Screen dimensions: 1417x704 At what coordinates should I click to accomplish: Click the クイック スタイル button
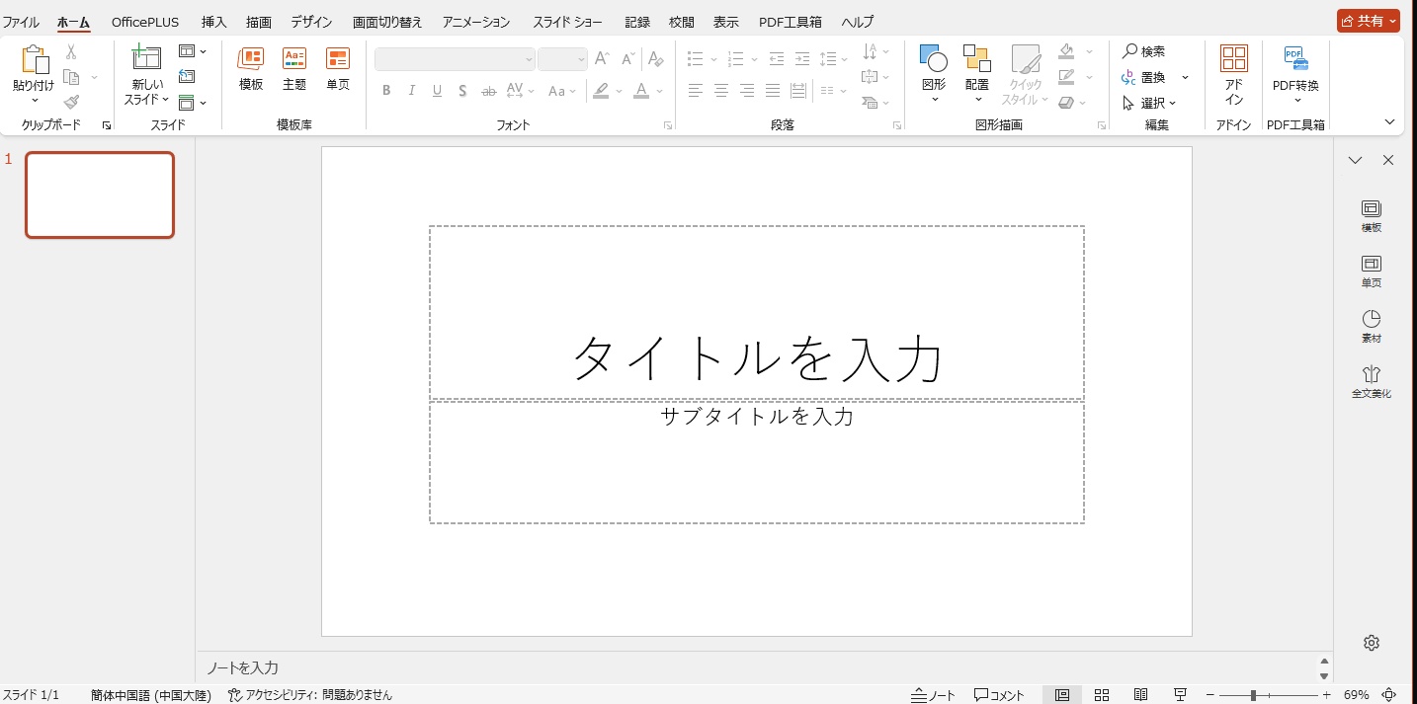[x=1026, y=75]
